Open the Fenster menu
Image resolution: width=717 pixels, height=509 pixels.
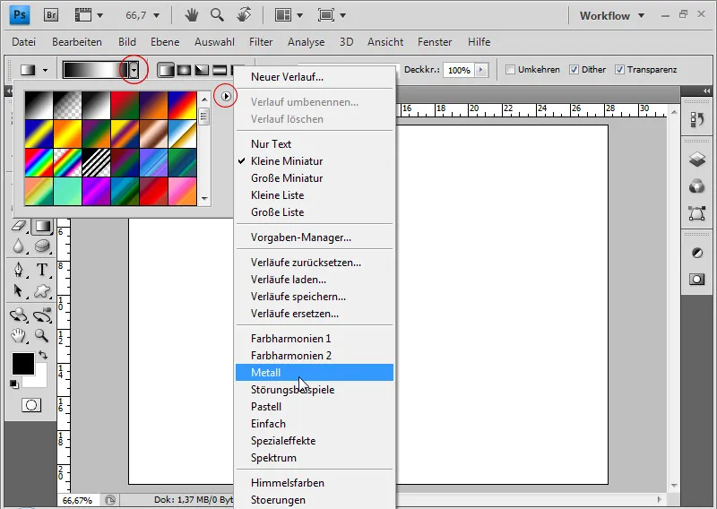[435, 41]
